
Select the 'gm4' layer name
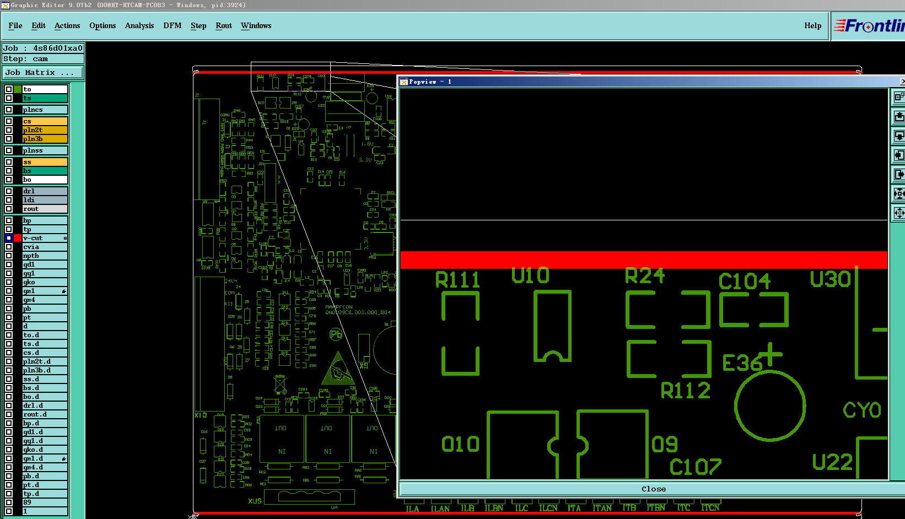(x=45, y=300)
